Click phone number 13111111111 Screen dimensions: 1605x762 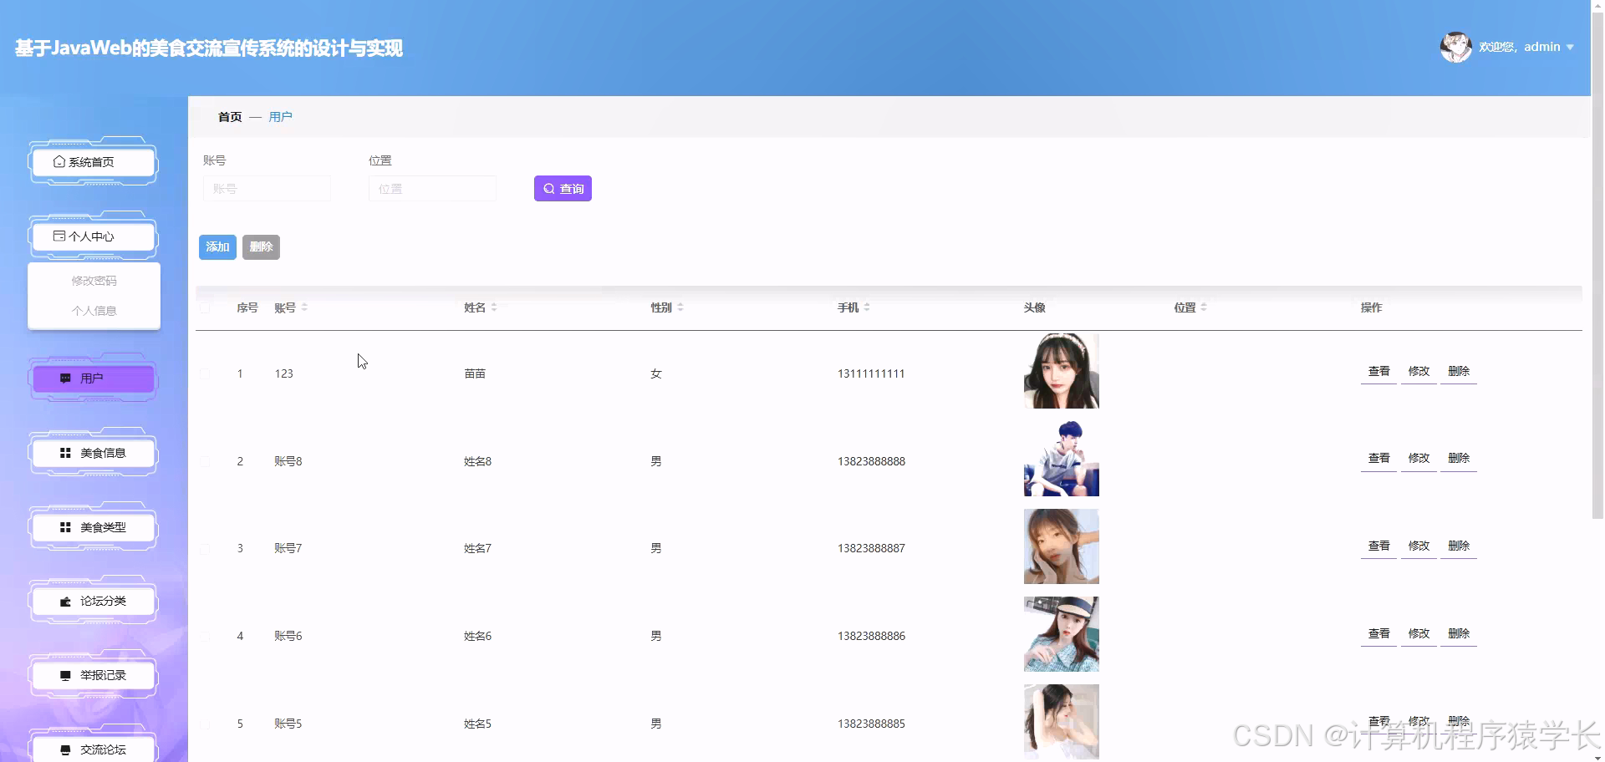tap(871, 373)
